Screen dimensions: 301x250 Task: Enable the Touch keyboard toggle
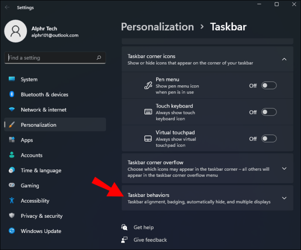point(269,112)
